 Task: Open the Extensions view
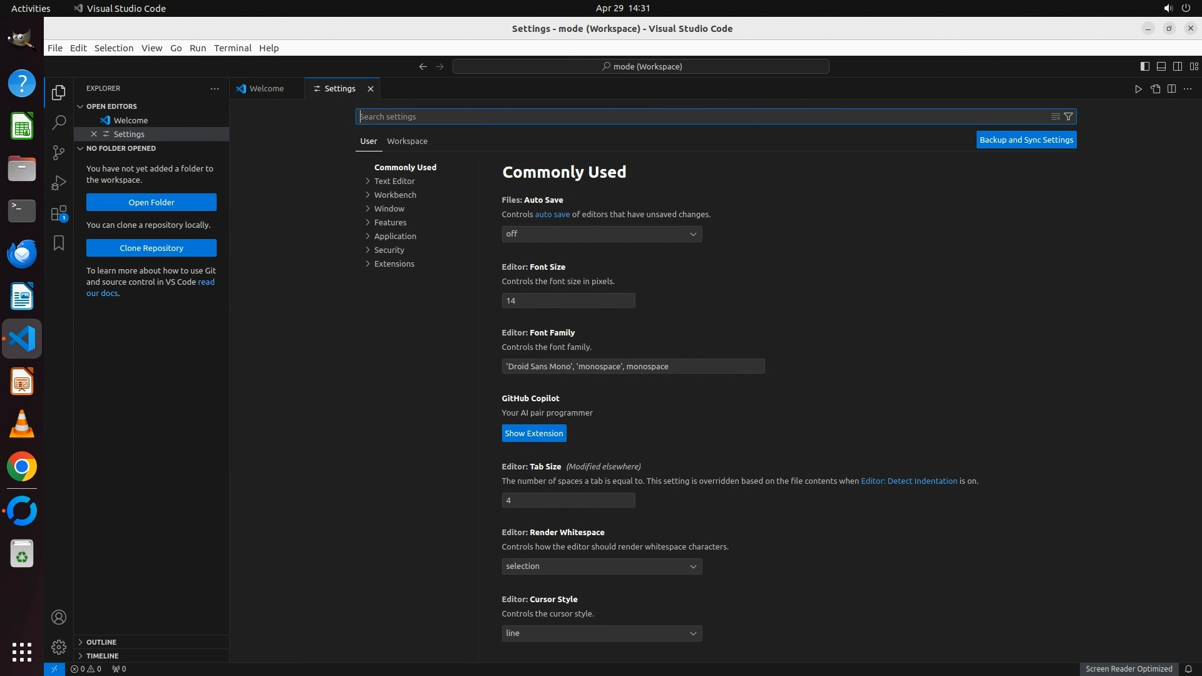[x=59, y=213]
